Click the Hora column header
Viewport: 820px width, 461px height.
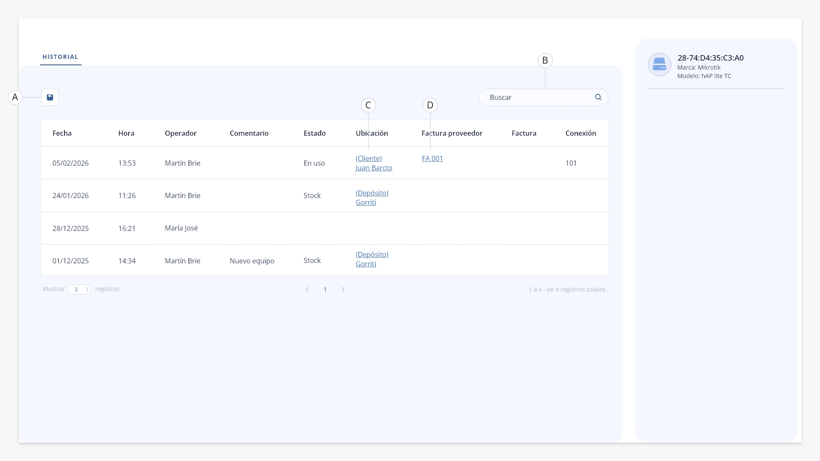126,133
